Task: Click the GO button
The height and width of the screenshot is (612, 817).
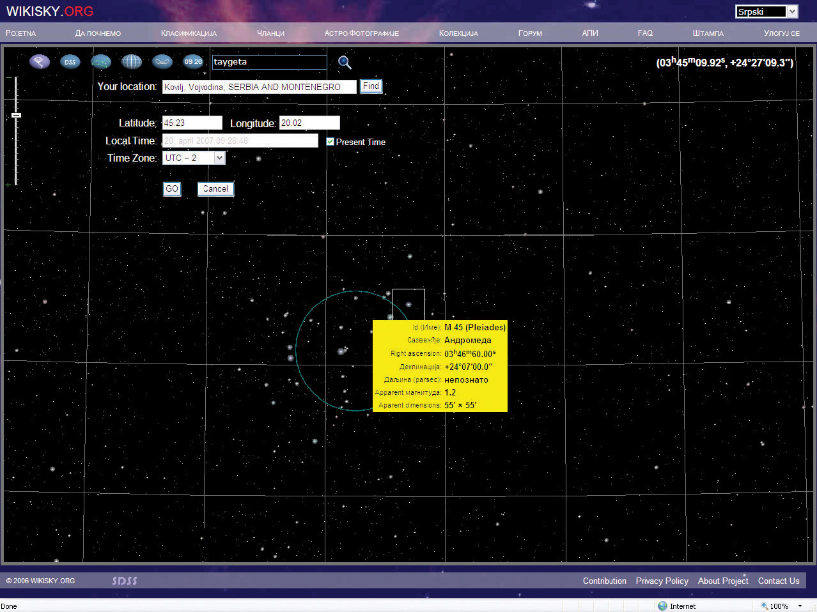Action: pyautogui.click(x=172, y=189)
